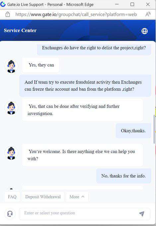Viewport: 156px width, 226px height.
Task: Click agent avatar beside "You're welcome" message
Action: pos(11,153)
